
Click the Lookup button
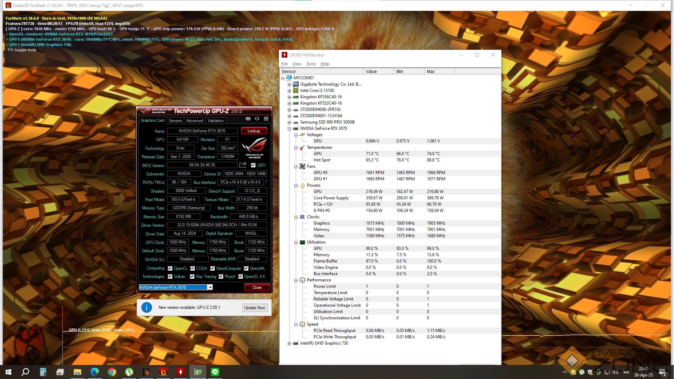254,131
